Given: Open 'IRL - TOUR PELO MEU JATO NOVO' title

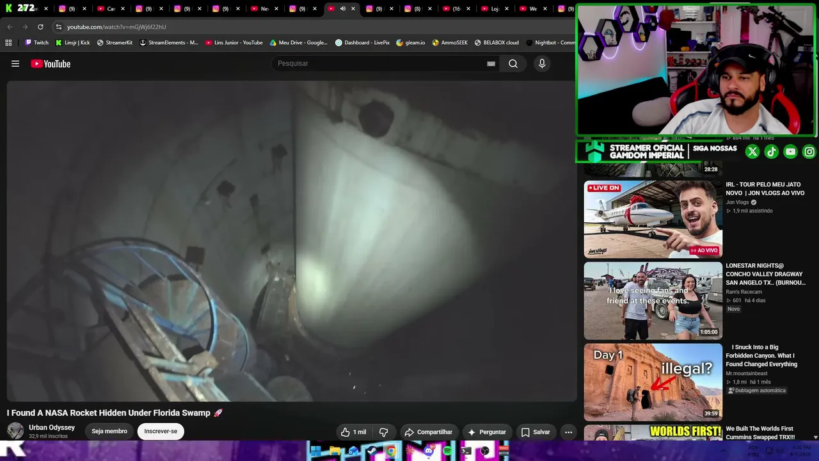Looking at the screenshot, I should [x=765, y=189].
